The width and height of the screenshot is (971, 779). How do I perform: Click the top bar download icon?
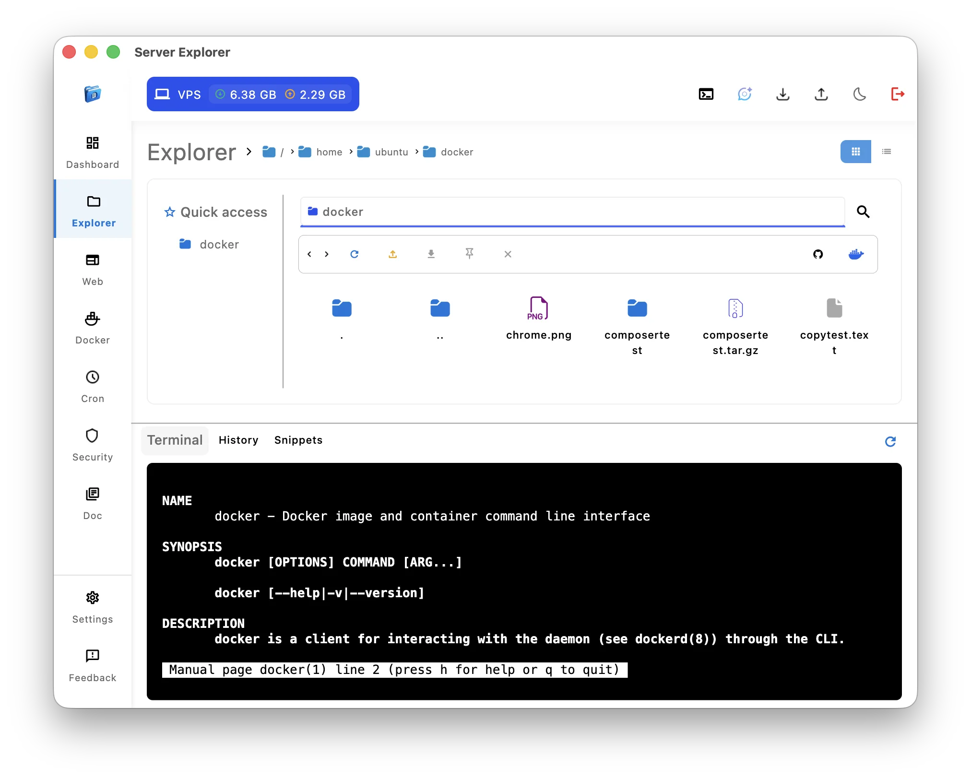coord(782,94)
